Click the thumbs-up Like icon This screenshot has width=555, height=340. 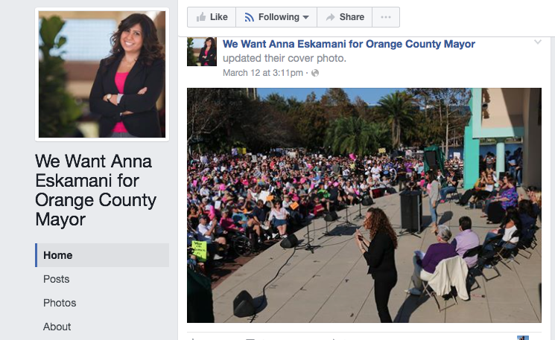pos(201,17)
